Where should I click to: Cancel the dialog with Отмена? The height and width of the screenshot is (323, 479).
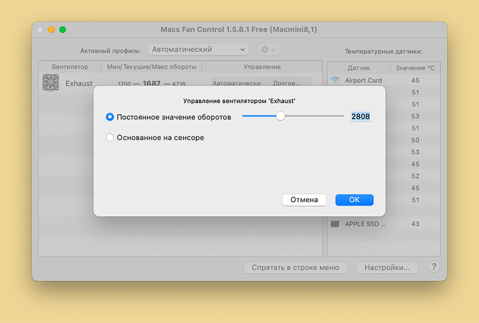coord(304,200)
